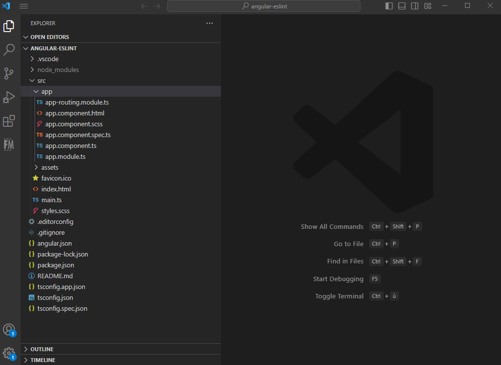The width and height of the screenshot is (501, 365).
Task: Click the angular-eslint search box
Action: pos(263,5)
